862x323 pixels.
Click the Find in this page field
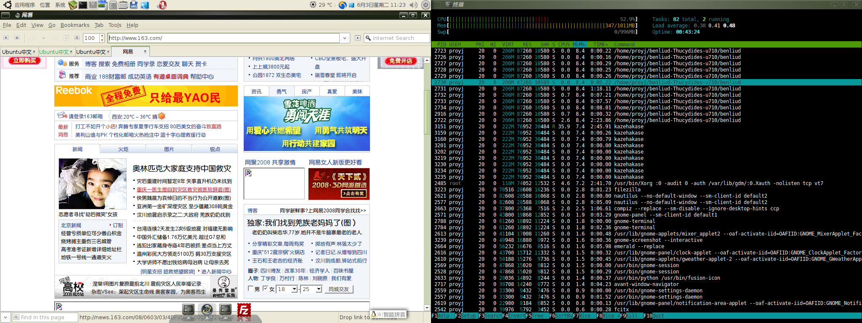45,318
